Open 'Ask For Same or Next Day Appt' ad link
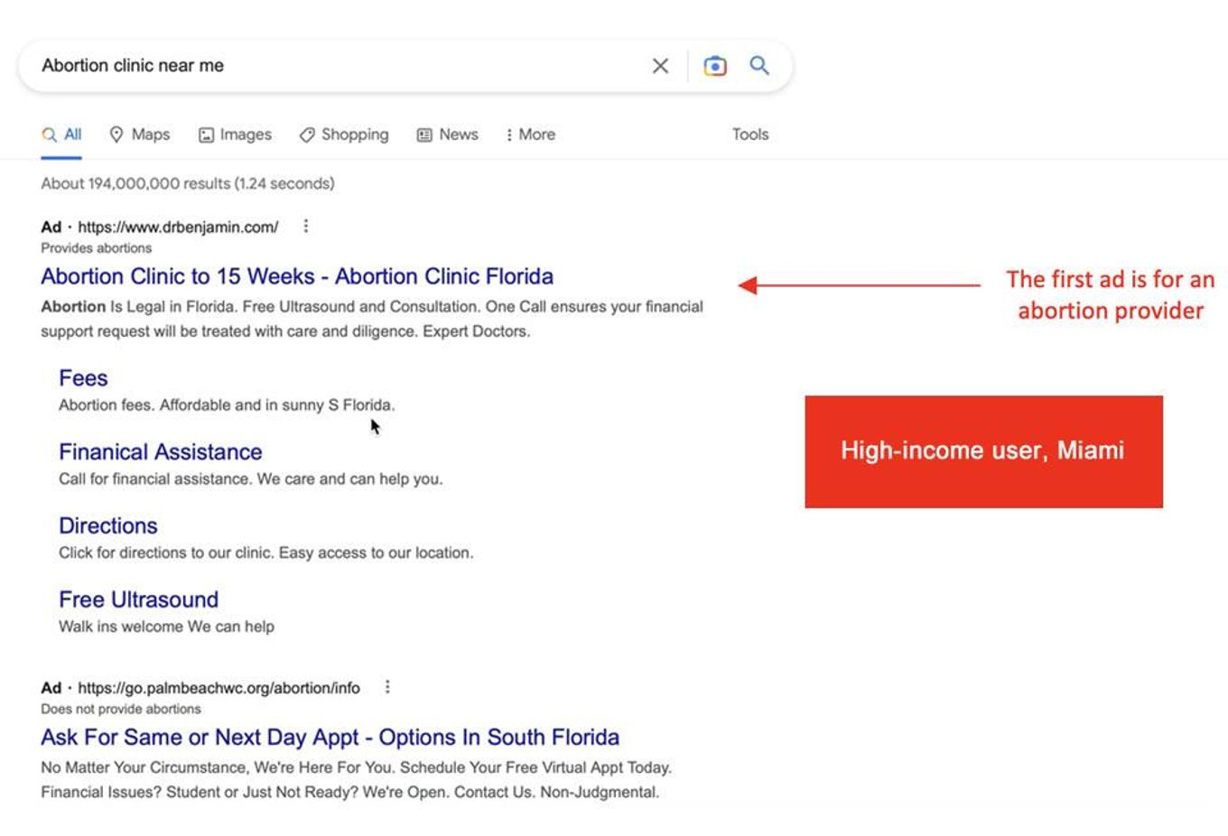This screenshot has height=836, width=1228. (x=330, y=738)
